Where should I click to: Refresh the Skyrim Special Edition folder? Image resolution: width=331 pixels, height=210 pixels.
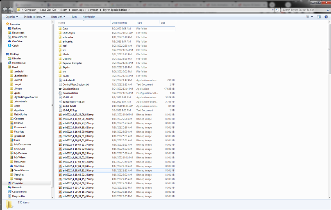[277, 10]
